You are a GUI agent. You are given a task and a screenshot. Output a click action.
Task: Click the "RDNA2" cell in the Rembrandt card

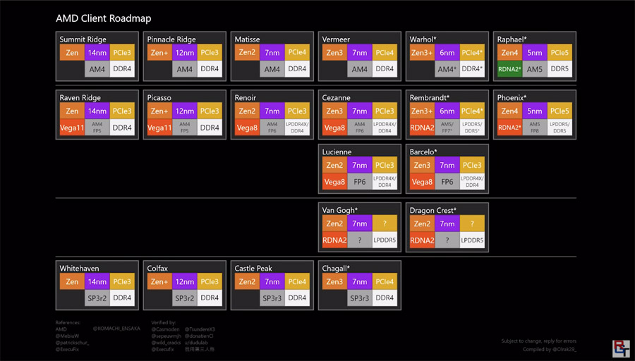[x=422, y=128]
